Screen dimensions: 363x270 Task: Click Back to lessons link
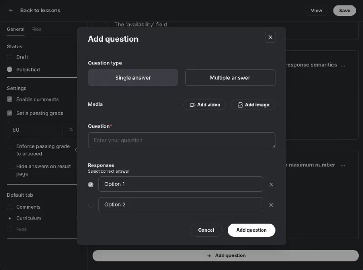pos(40,10)
